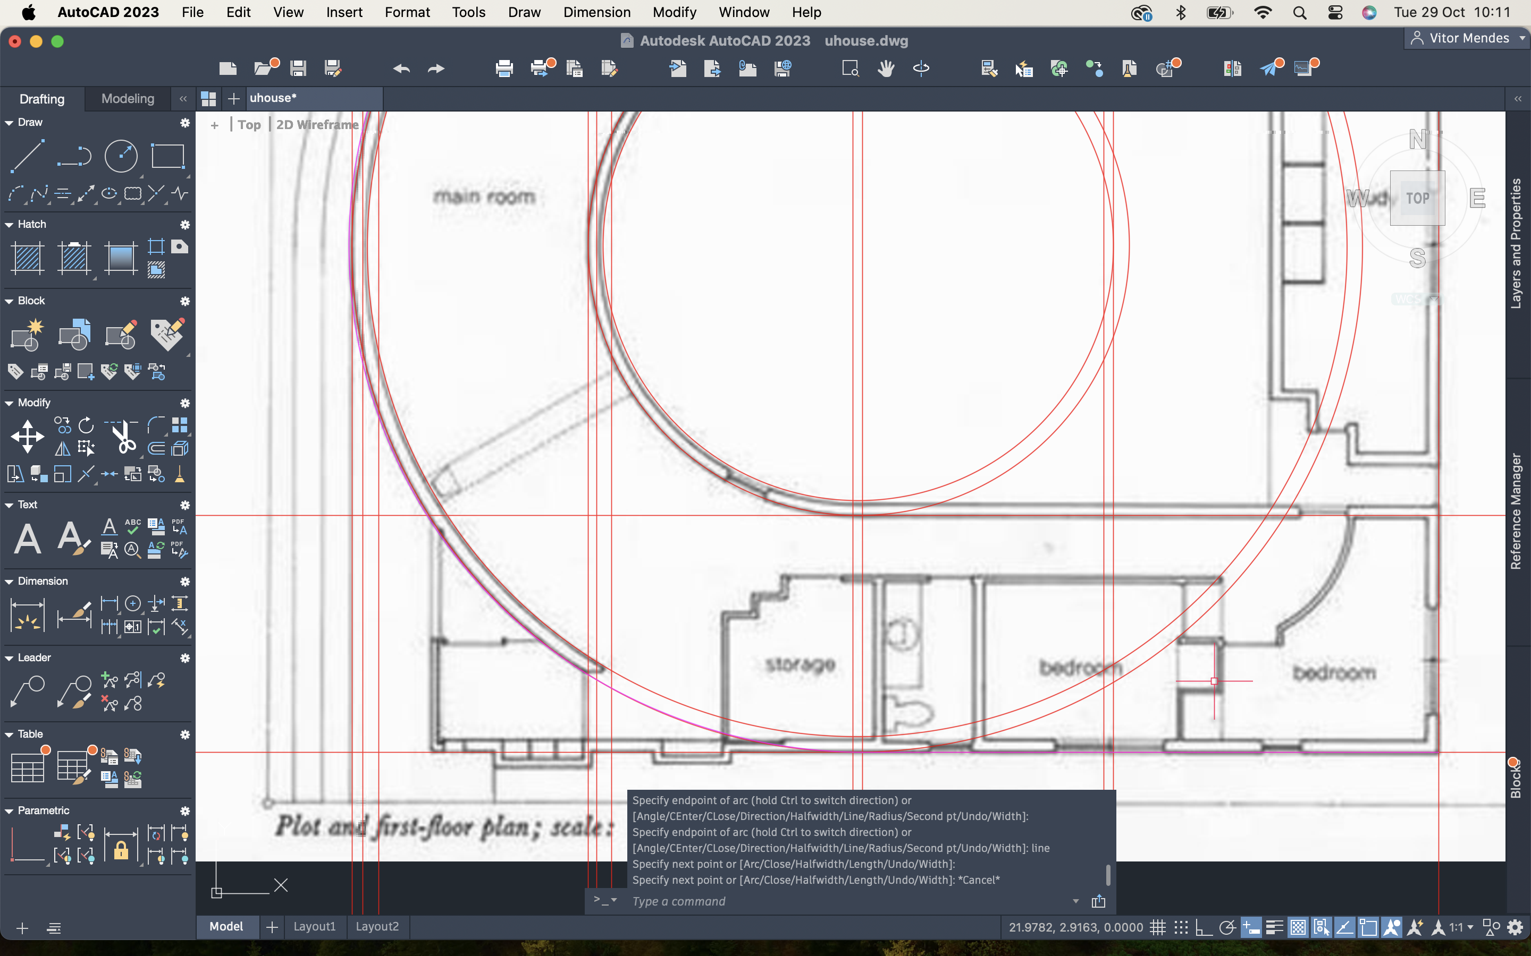
Task: Toggle Dynamic Input in status bar
Action: click(x=1251, y=927)
